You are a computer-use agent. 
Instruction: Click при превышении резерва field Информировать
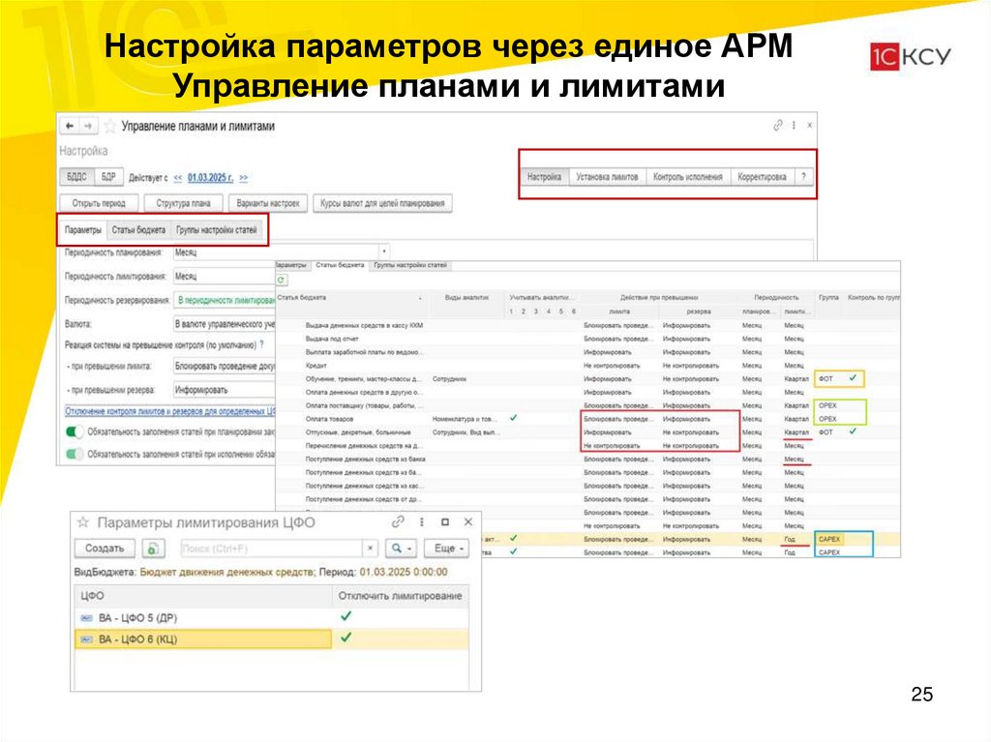point(224,390)
